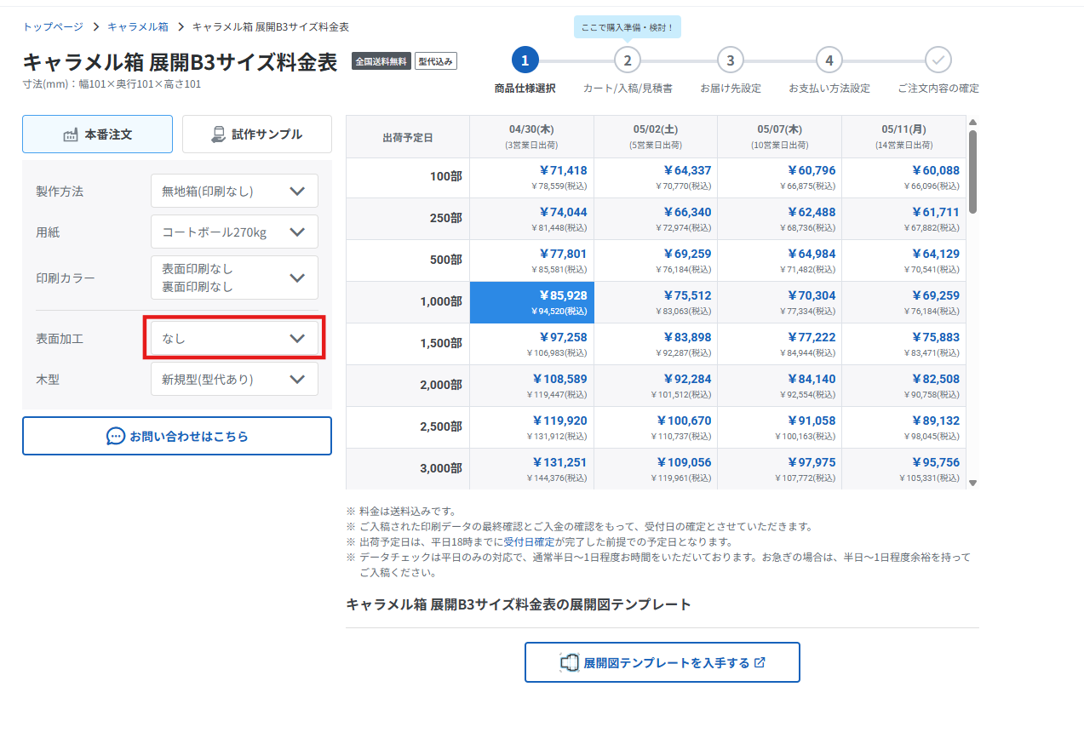Select price ¥75,883 for 1,500部

(x=904, y=345)
